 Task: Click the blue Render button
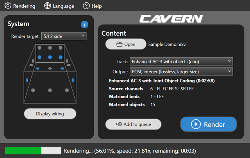208,124
